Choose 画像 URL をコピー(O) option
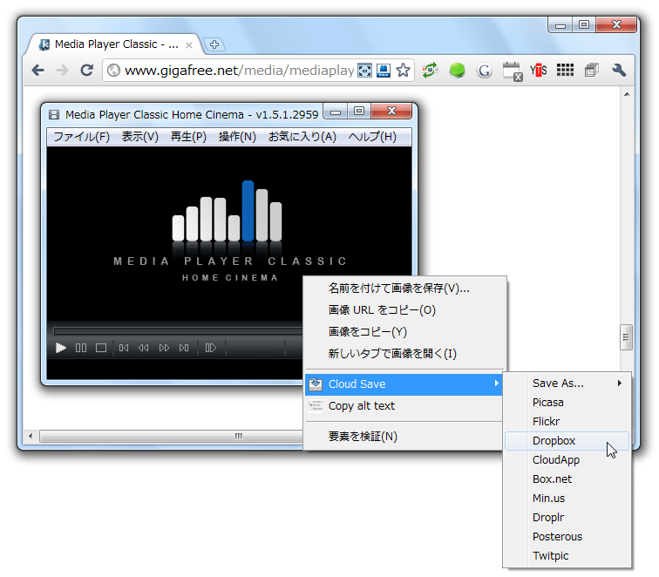Image resolution: width=659 pixels, height=577 pixels. pos(404,310)
